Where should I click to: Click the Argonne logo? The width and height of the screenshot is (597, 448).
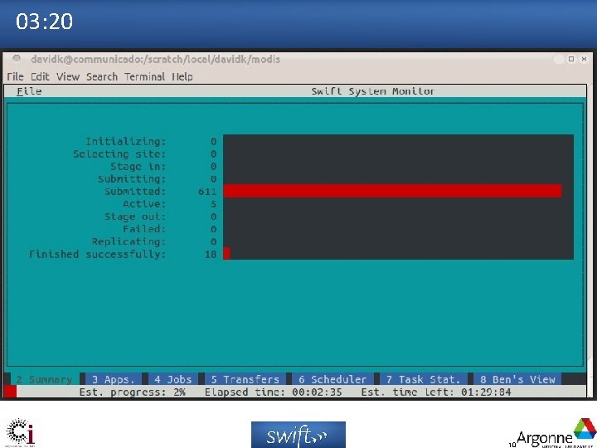tap(552, 433)
